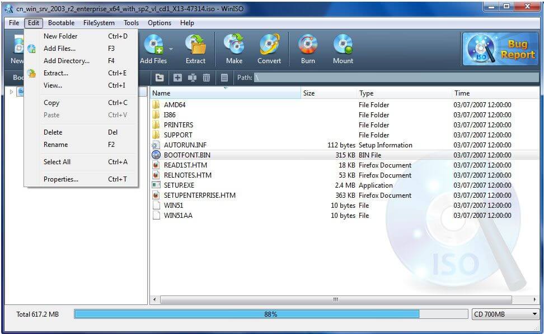Click the Add Files toolbar icon
The image size is (544, 334).
[x=155, y=45]
